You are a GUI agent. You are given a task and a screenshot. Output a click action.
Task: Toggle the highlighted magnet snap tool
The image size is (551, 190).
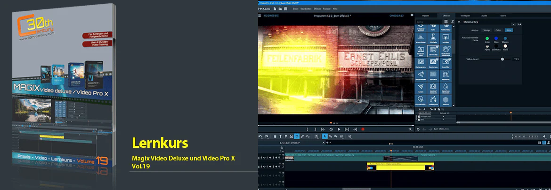click(x=297, y=137)
